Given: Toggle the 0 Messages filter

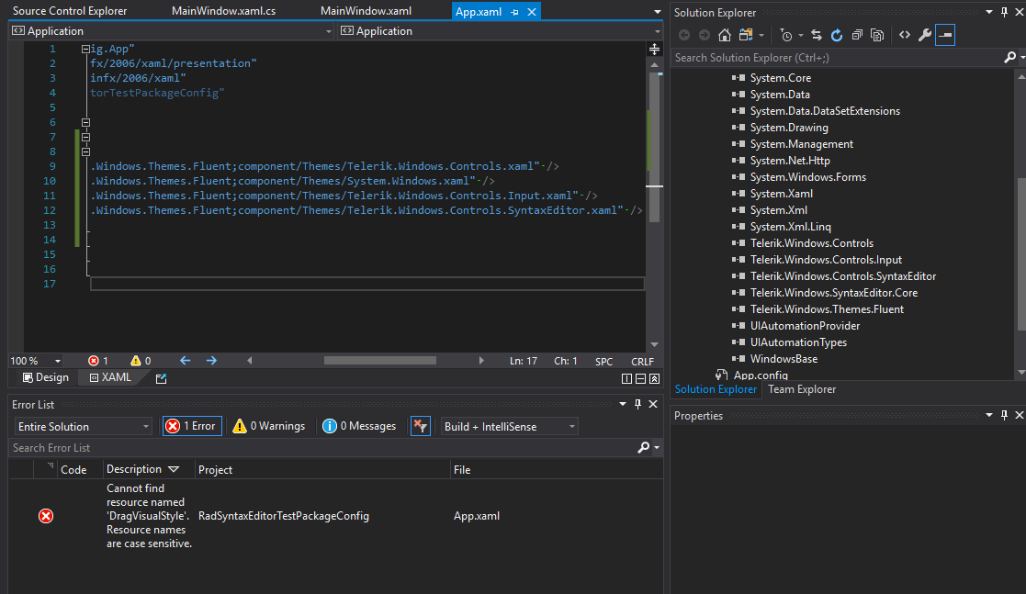Looking at the screenshot, I should (359, 426).
